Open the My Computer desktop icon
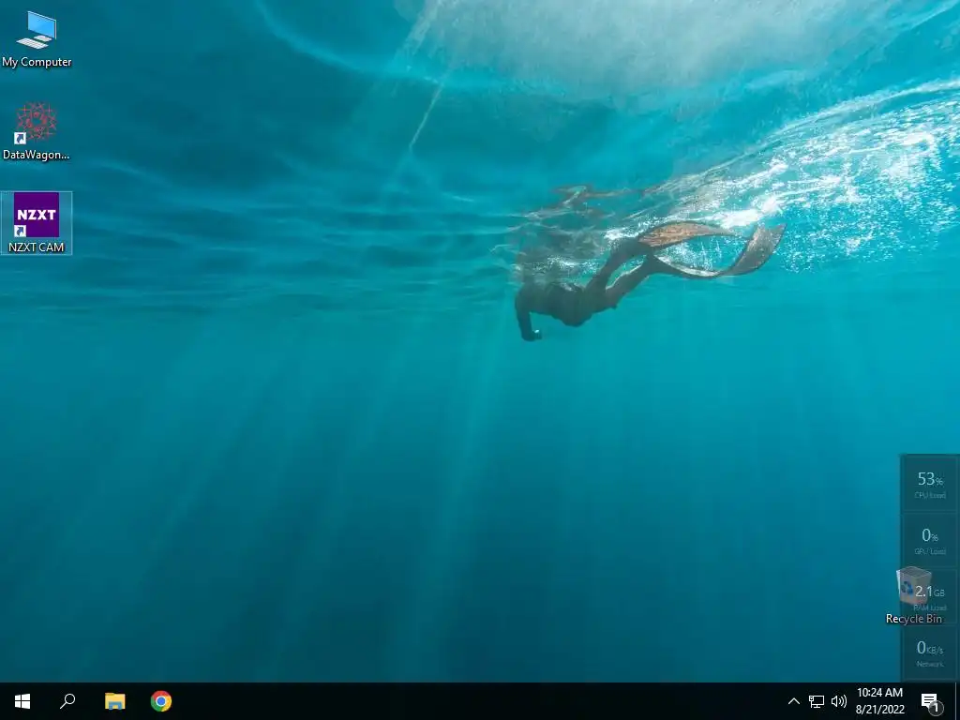 (x=37, y=38)
